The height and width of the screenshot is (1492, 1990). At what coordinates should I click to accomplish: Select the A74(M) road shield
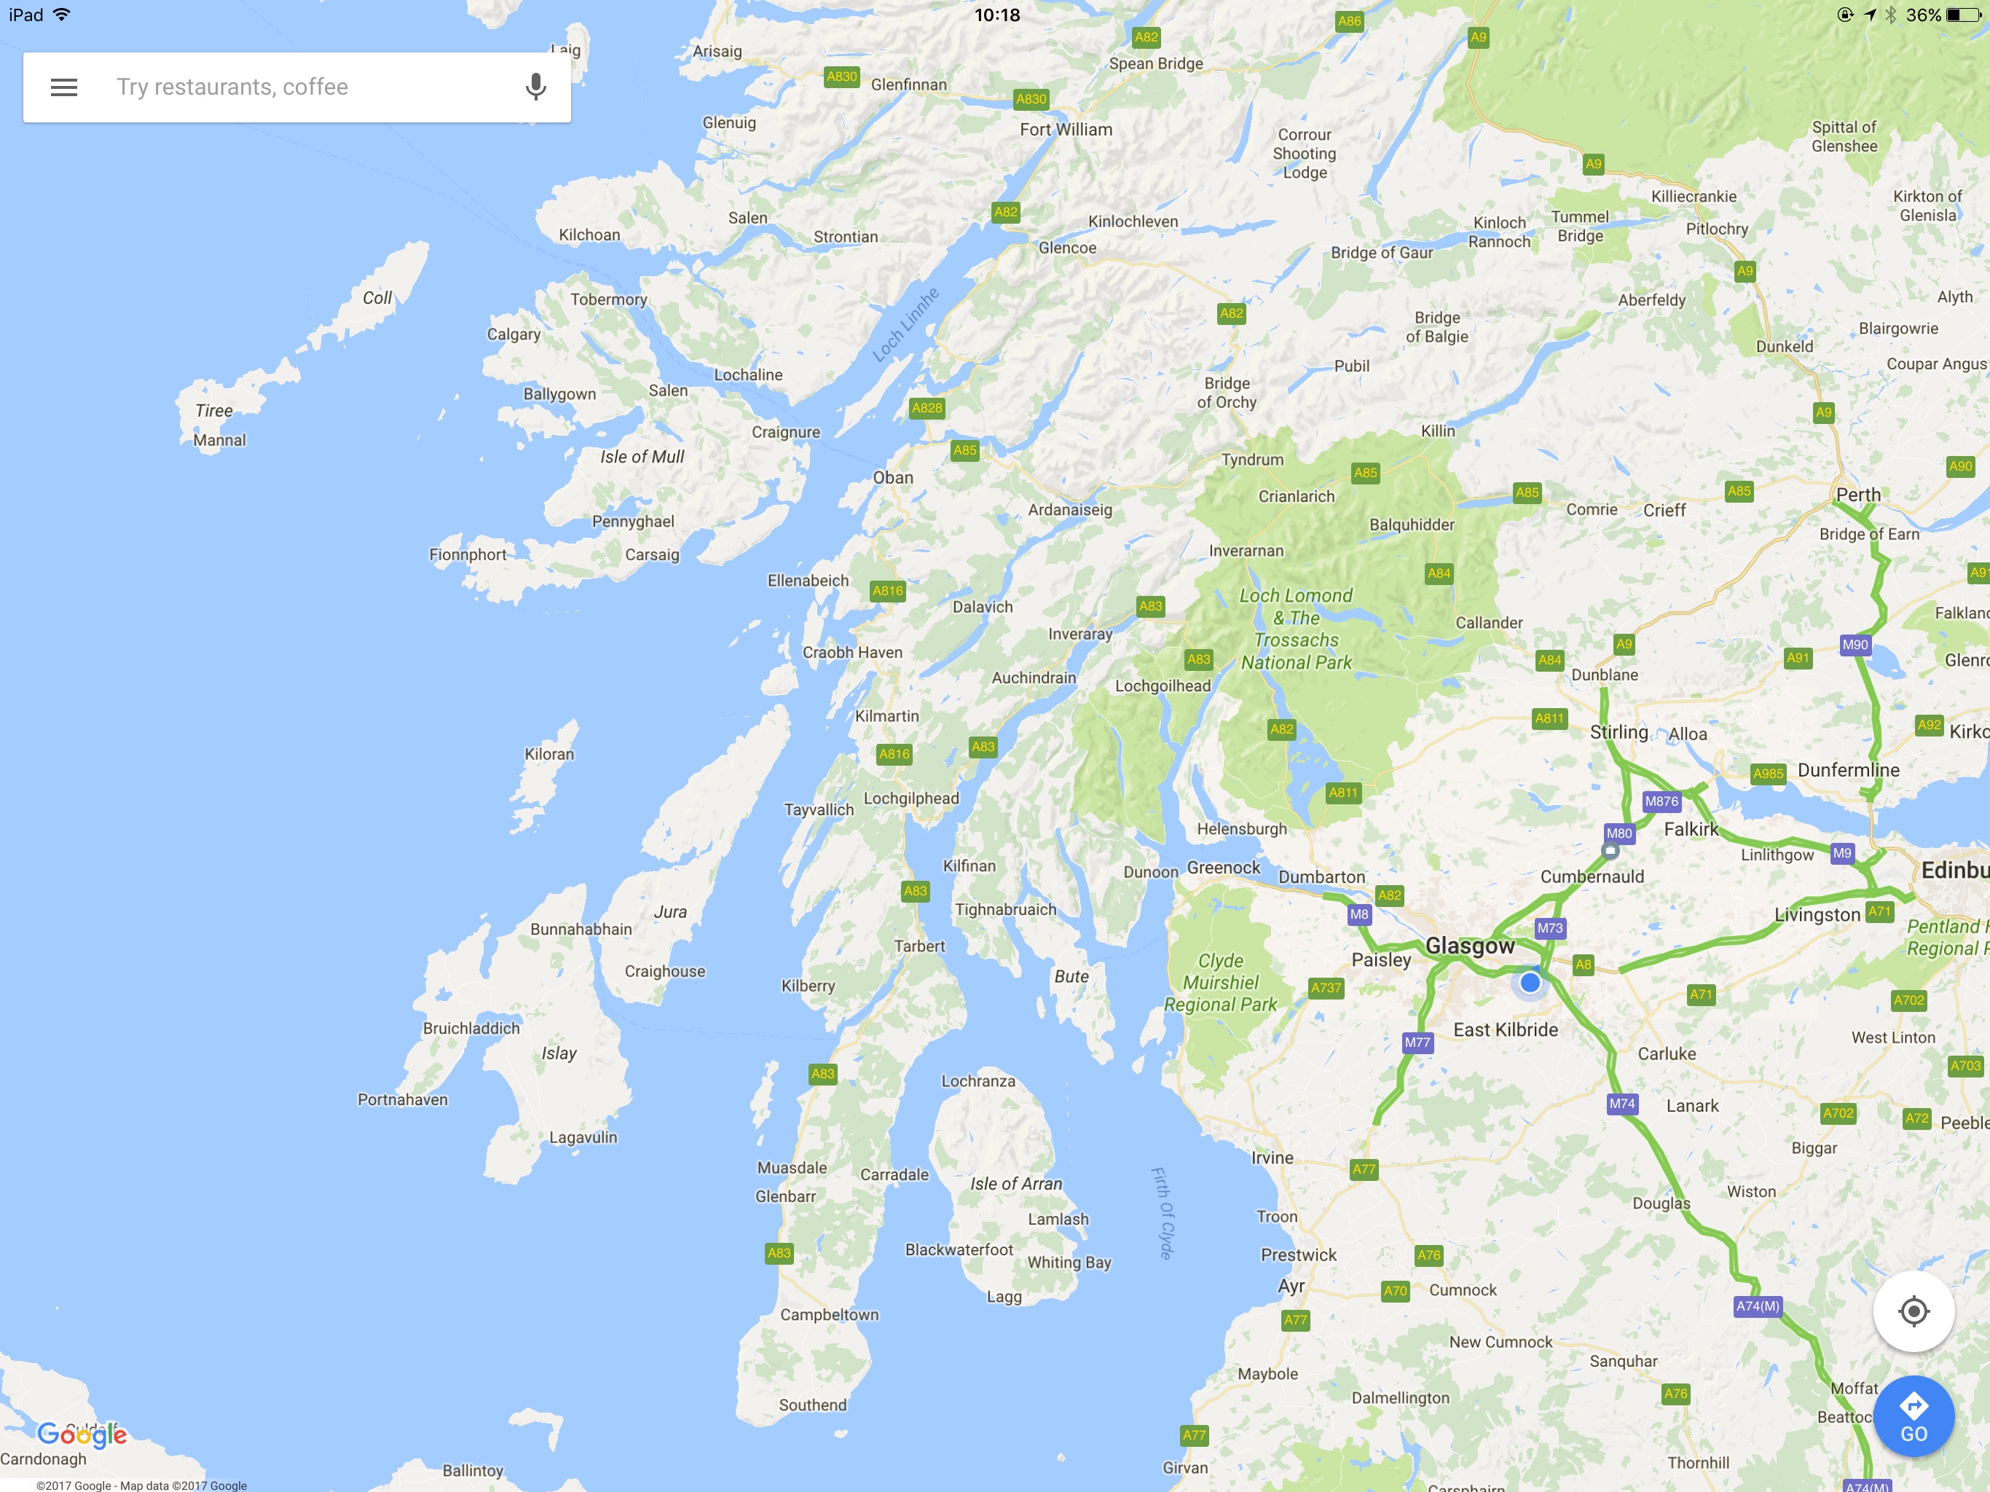(x=1758, y=1305)
